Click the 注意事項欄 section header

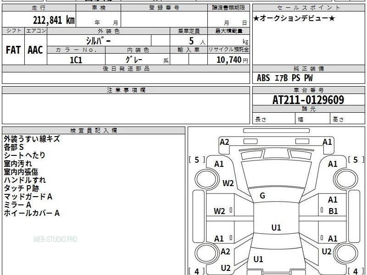coord(126,90)
